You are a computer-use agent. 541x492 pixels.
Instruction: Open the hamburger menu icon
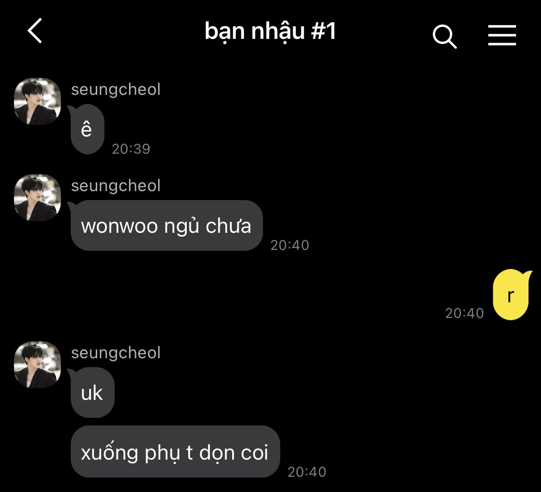(x=502, y=35)
